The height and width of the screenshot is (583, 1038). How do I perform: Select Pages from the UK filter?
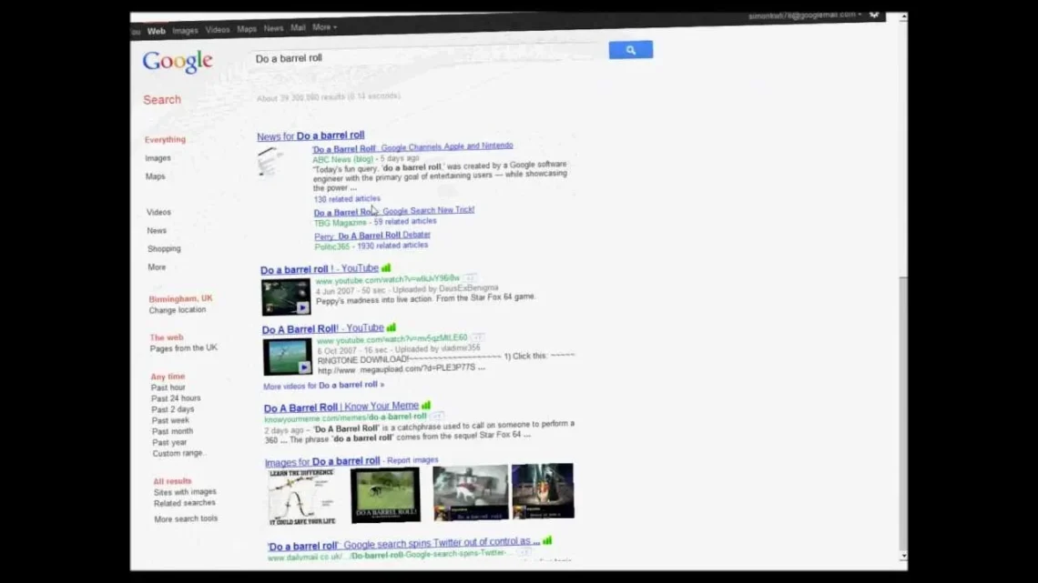[x=184, y=348]
